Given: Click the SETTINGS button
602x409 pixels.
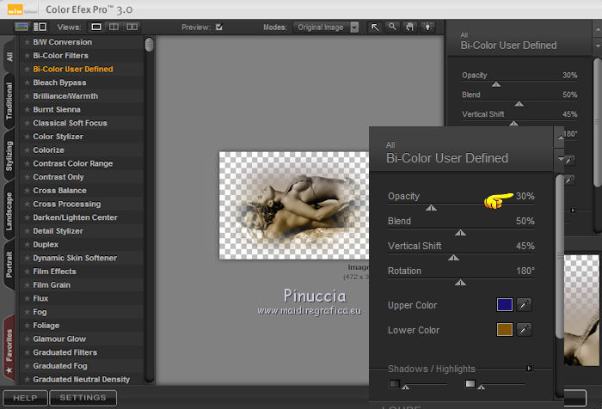Looking at the screenshot, I should pyautogui.click(x=83, y=398).
